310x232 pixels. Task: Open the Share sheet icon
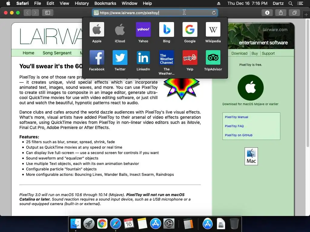[281, 13]
